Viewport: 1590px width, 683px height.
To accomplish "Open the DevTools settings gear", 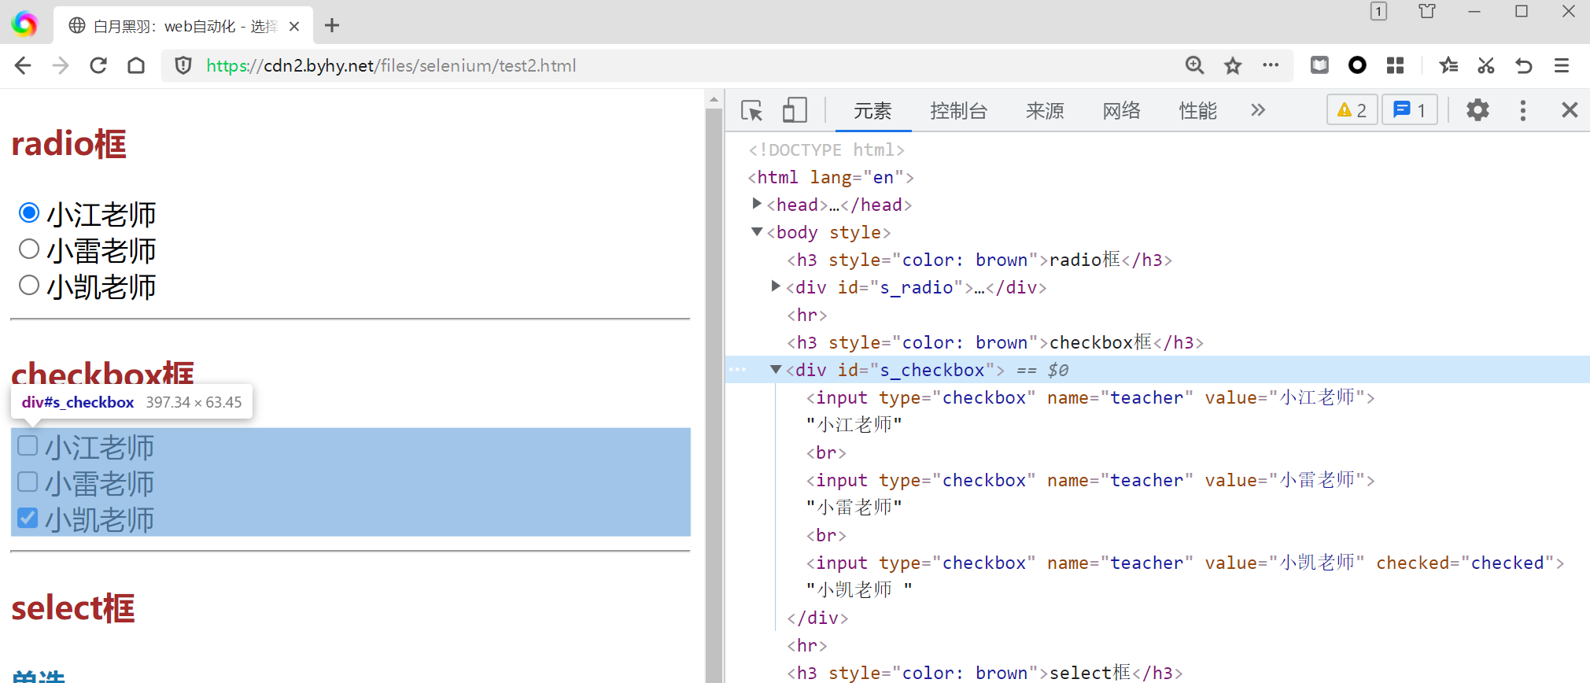I will [1477, 110].
